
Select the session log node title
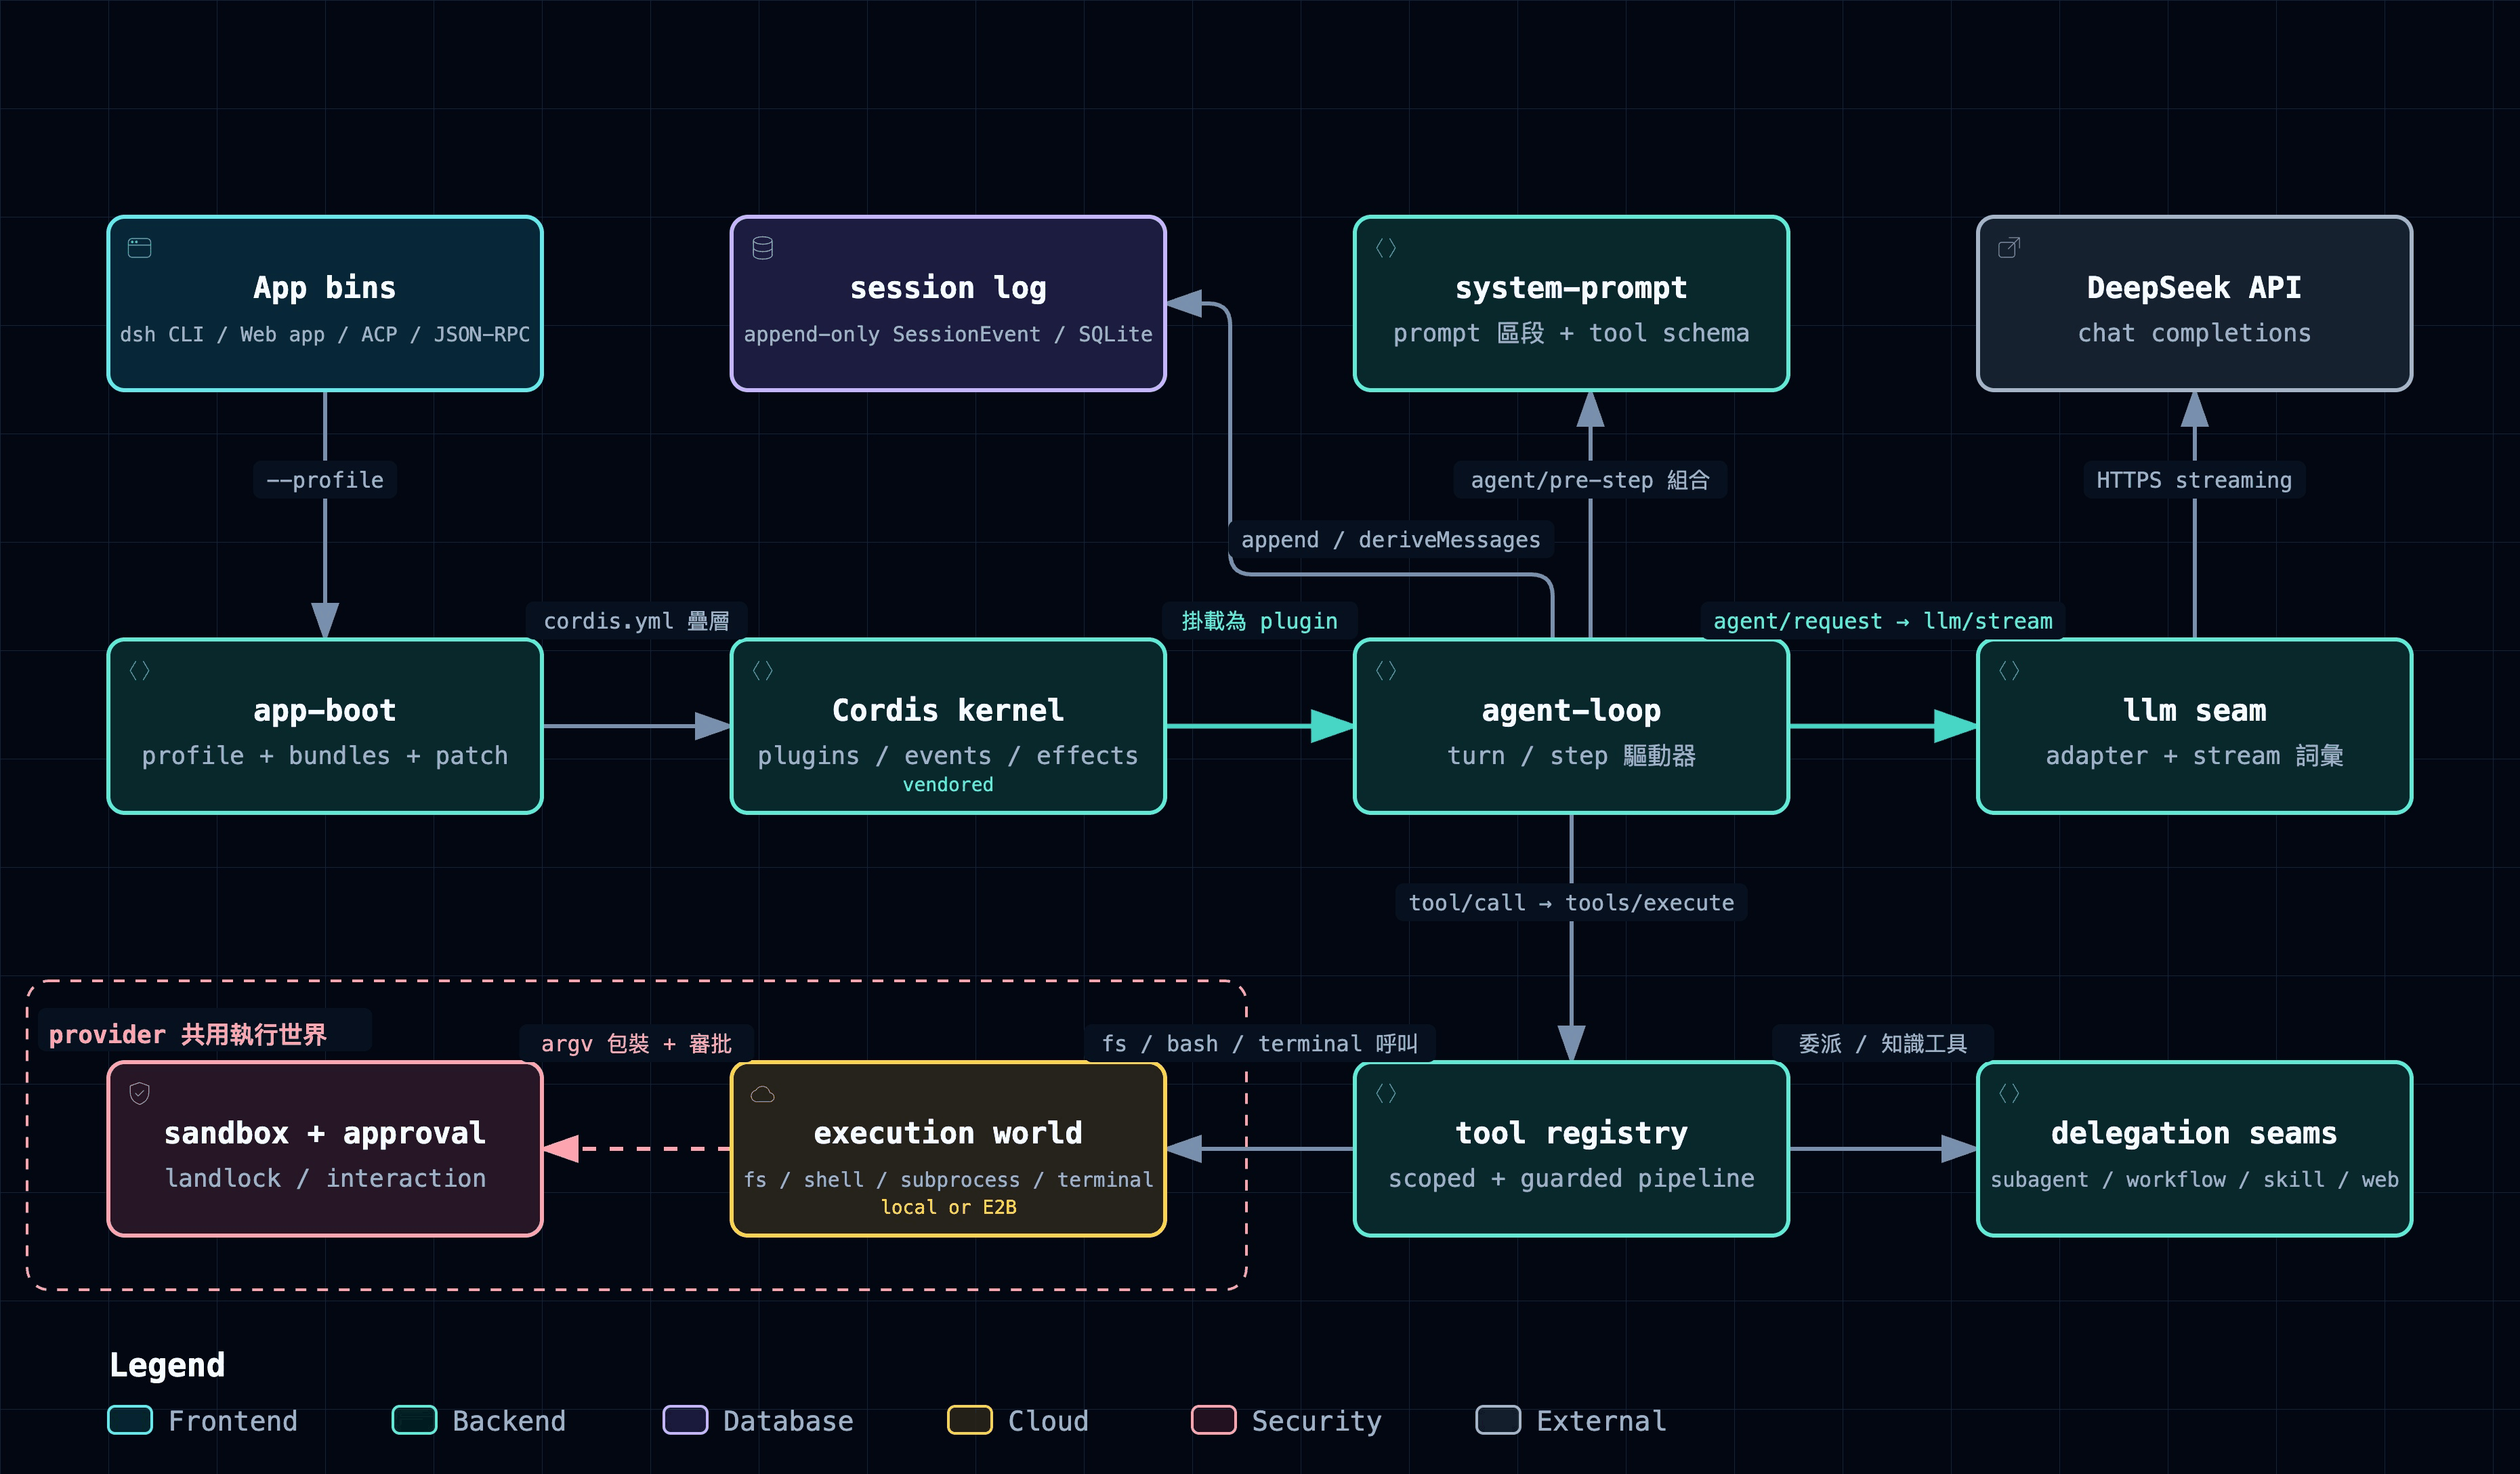[948, 288]
